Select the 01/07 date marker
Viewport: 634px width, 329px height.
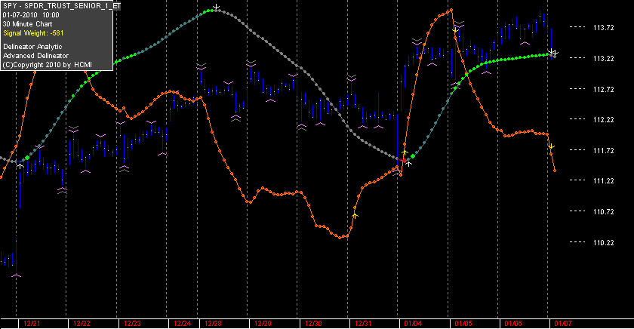(563, 324)
